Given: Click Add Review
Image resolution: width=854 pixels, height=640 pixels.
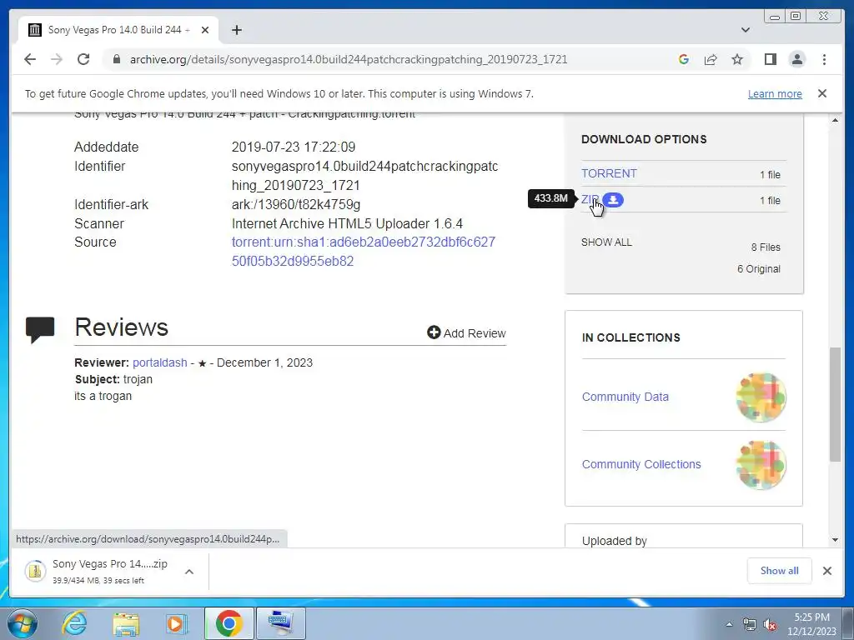Looking at the screenshot, I should [466, 333].
